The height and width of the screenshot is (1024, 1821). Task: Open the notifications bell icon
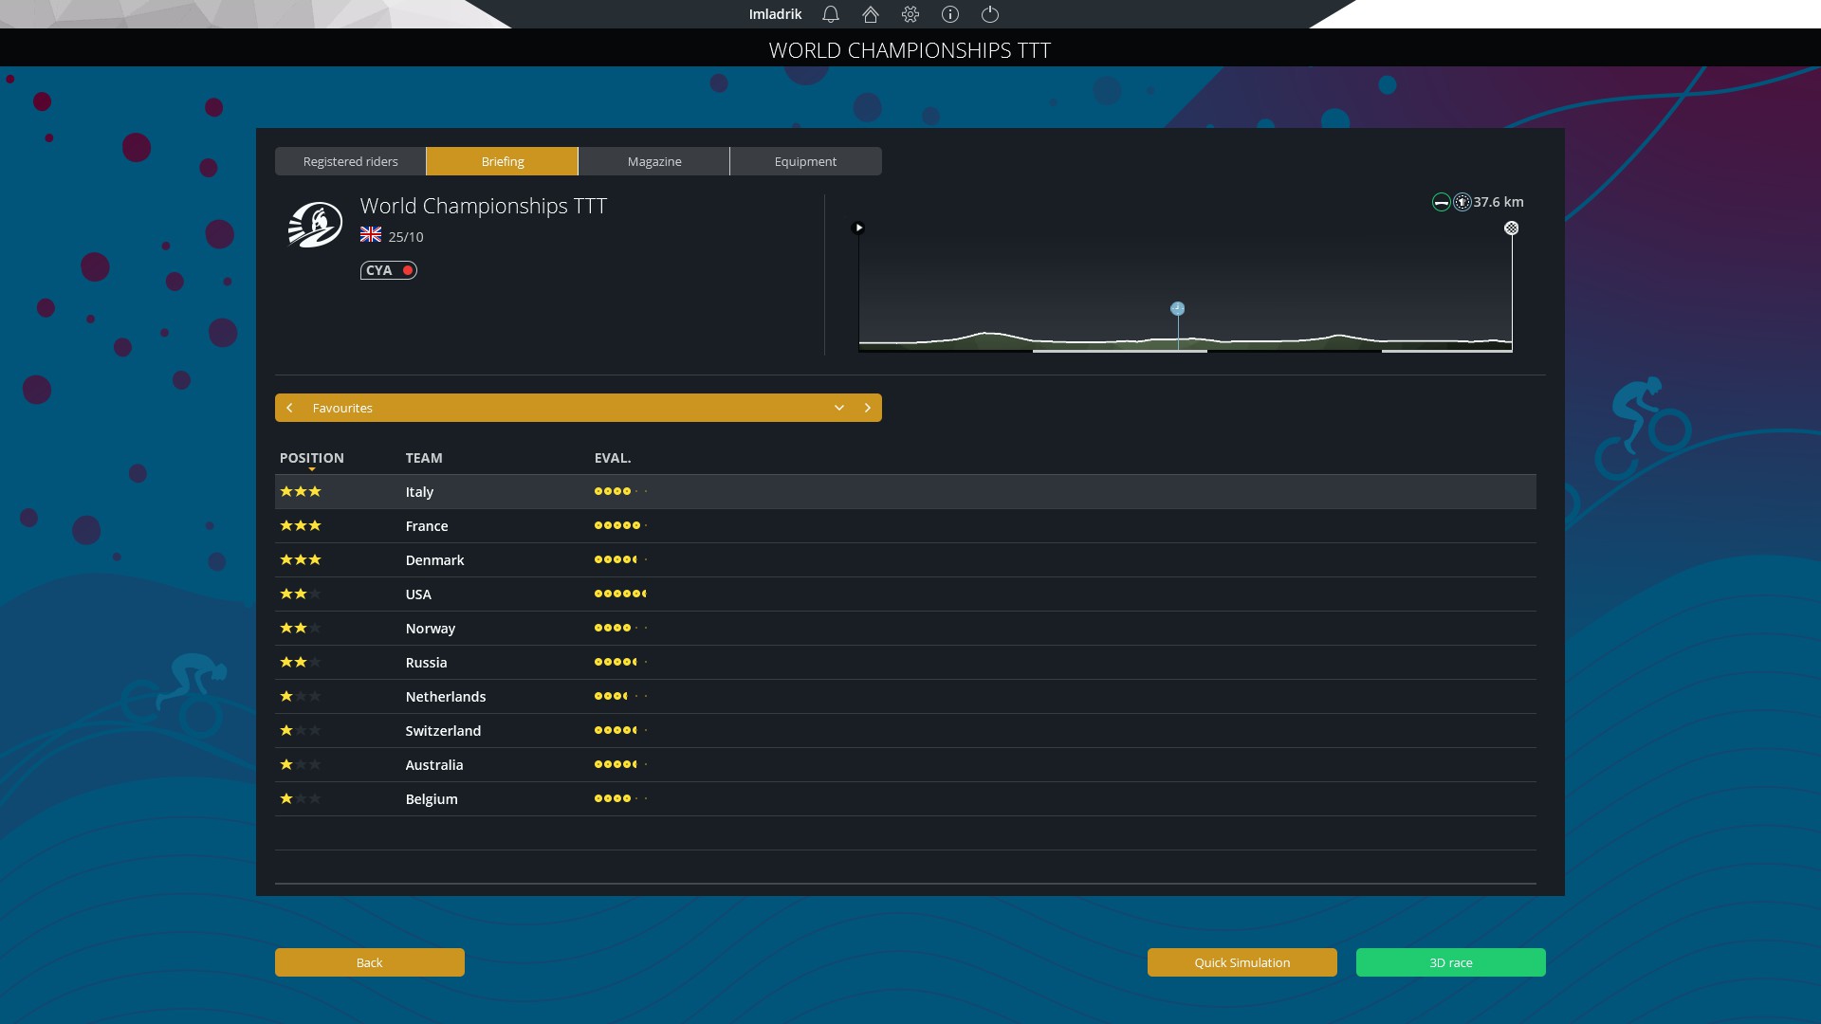coord(831,14)
